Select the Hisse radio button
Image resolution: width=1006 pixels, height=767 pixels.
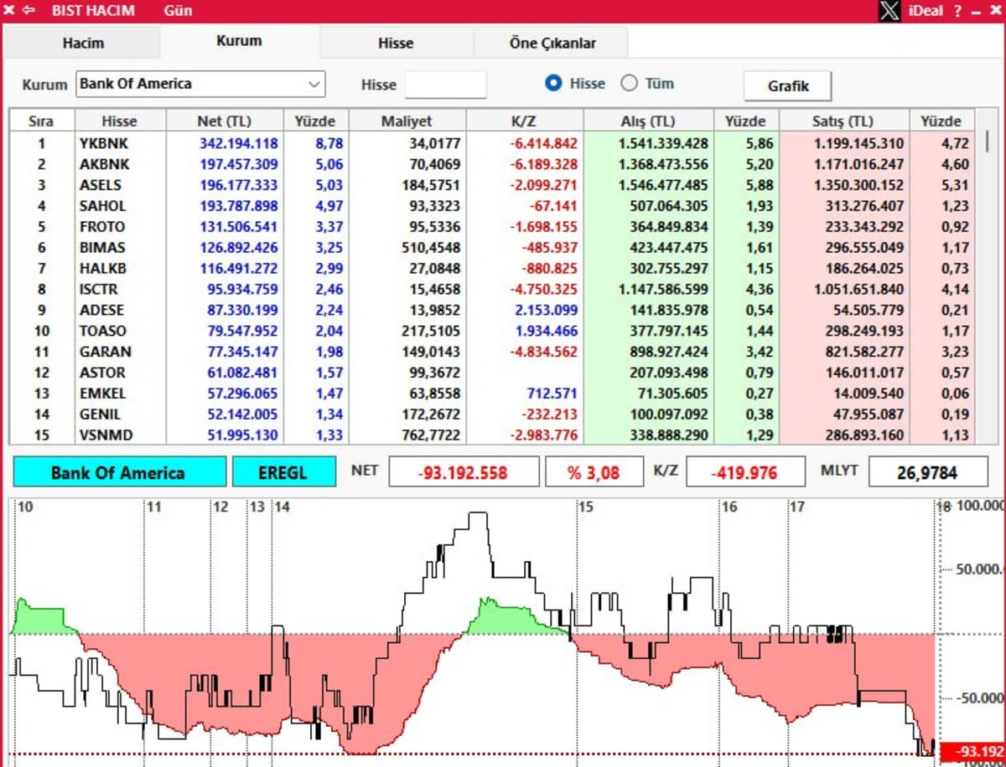tap(552, 83)
